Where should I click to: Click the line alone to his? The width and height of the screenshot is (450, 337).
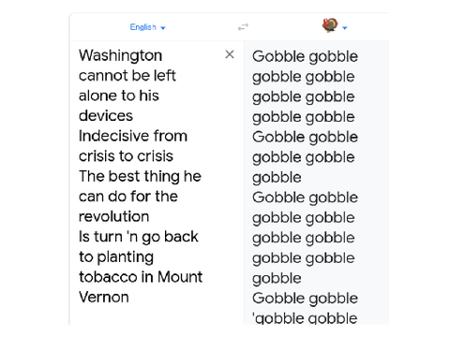coord(119,95)
